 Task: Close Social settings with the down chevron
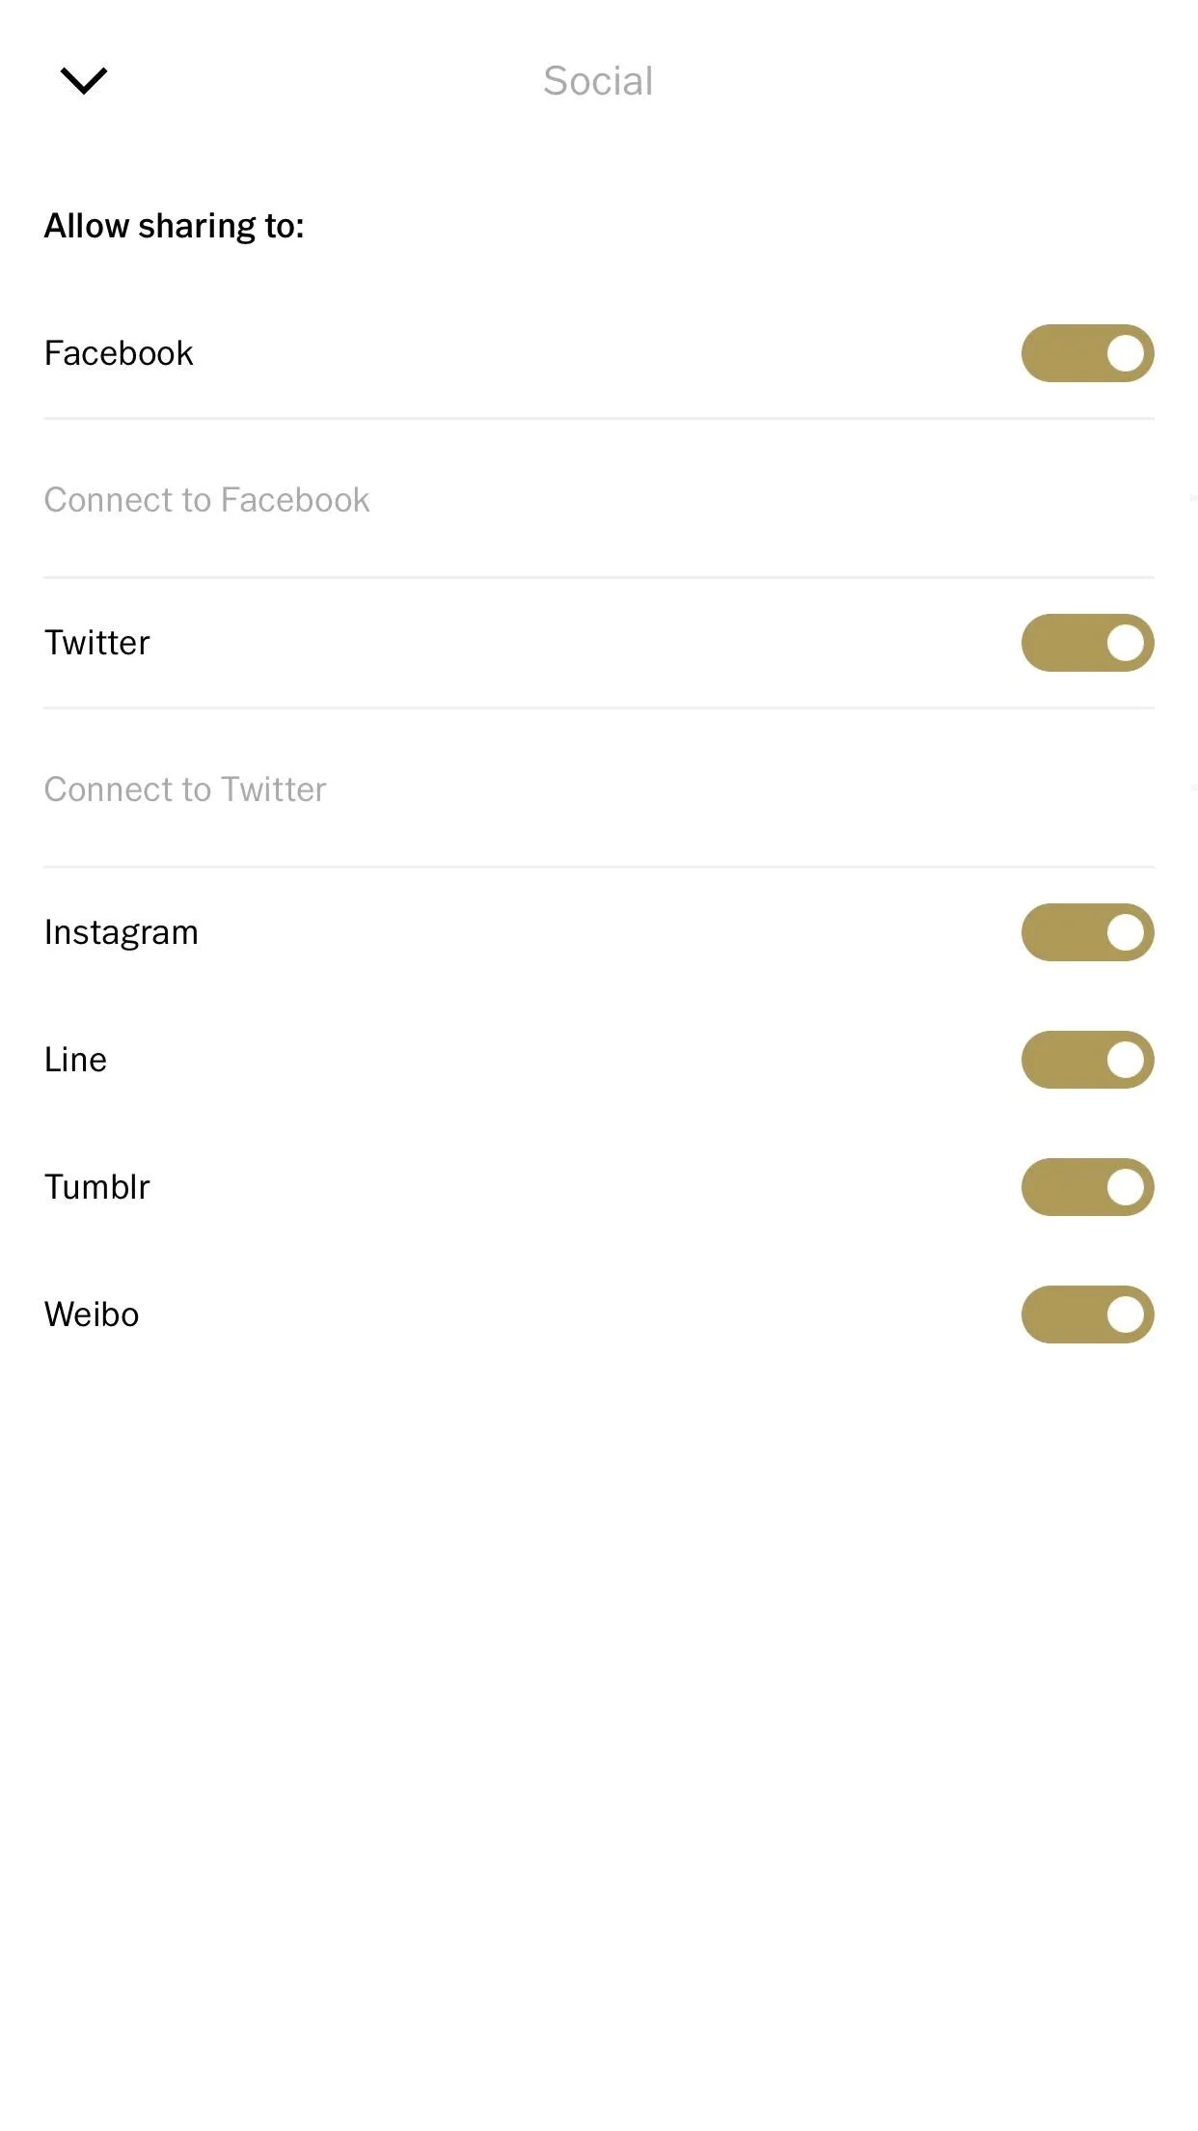84,80
